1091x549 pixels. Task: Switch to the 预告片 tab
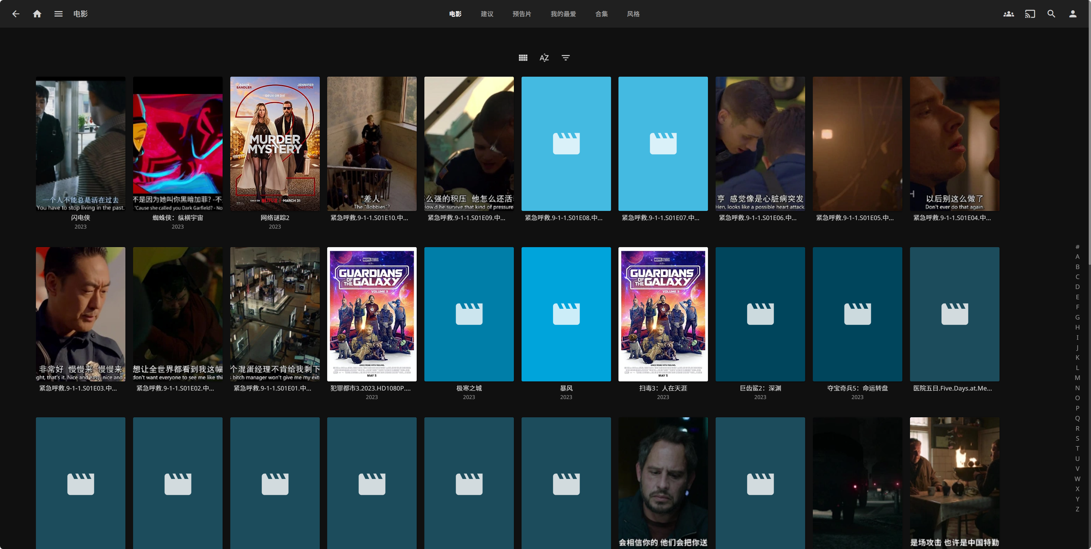click(522, 14)
